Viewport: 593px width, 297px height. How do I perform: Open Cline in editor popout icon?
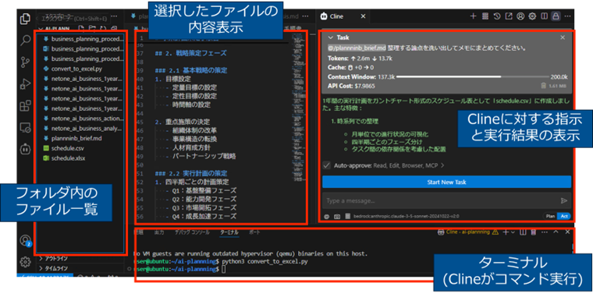pos(509,16)
